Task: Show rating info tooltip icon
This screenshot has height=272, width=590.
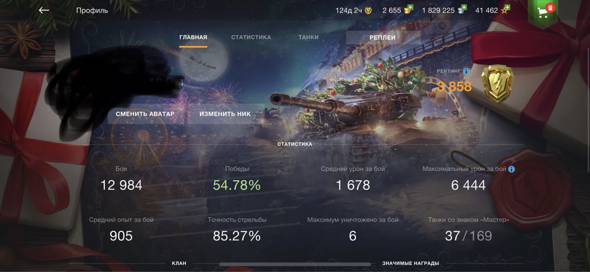Action: point(466,71)
